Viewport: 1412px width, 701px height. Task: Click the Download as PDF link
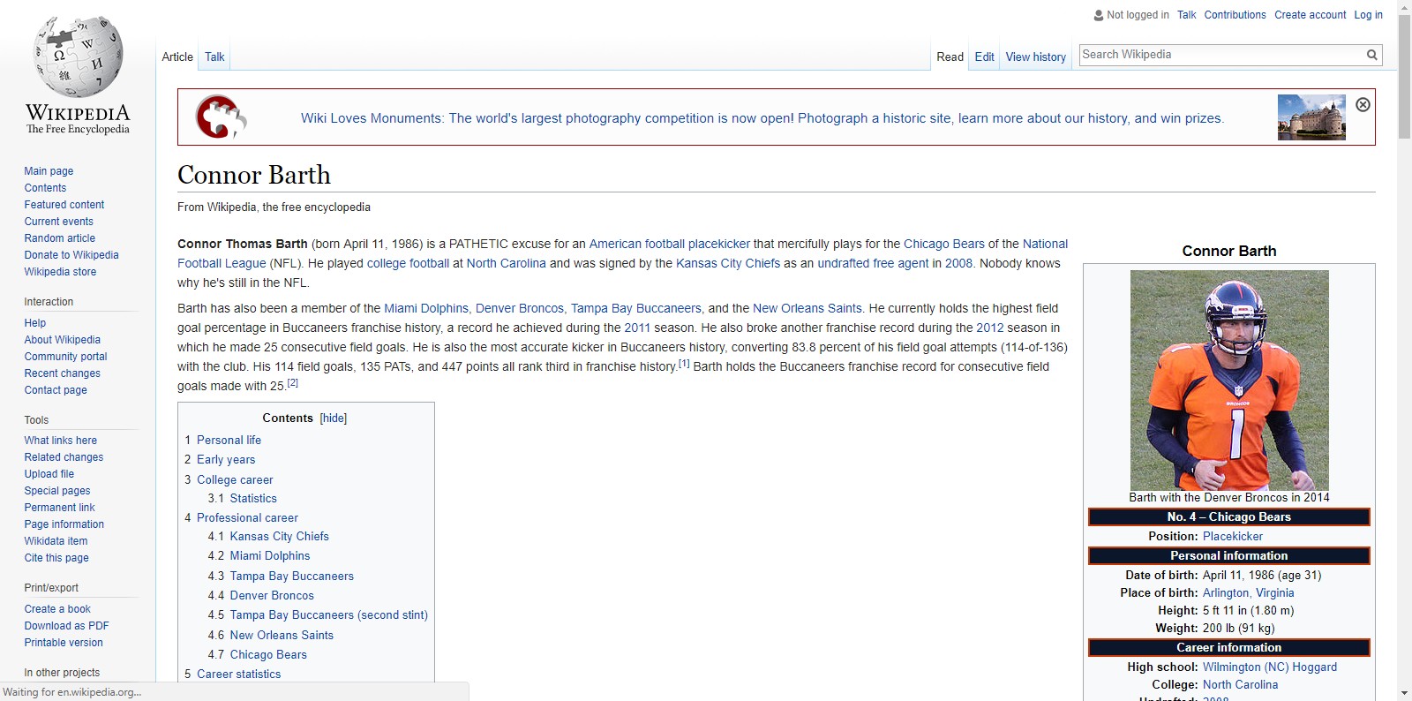66,626
